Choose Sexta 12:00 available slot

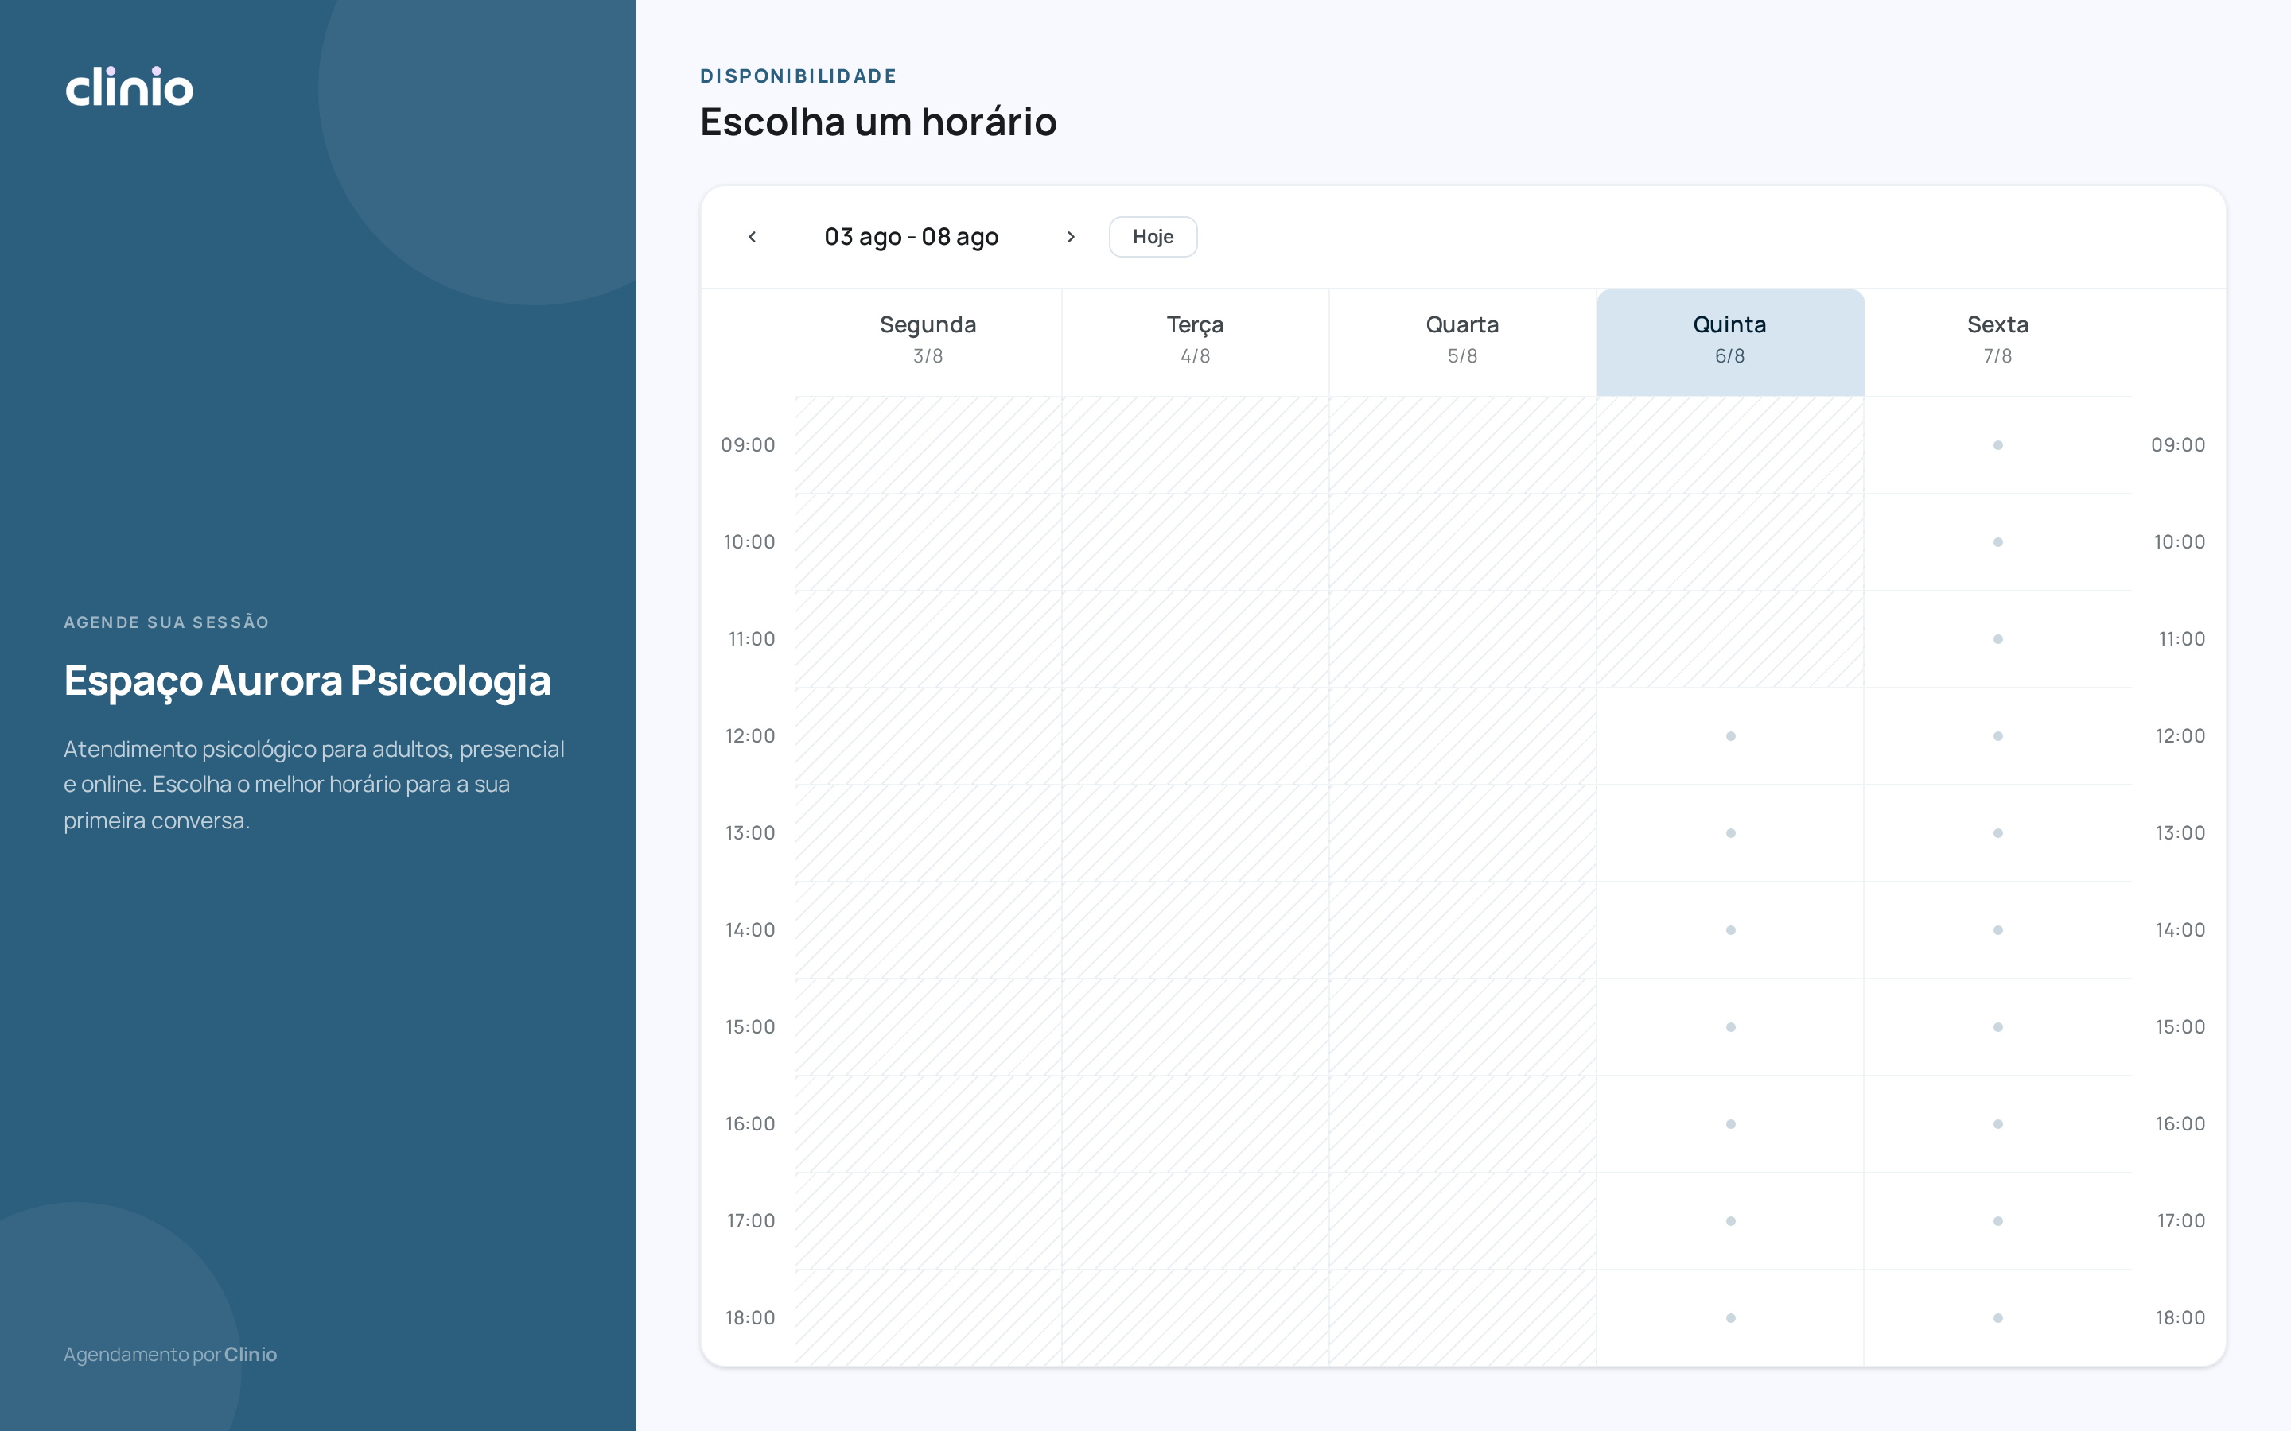tap(1997, 736)
